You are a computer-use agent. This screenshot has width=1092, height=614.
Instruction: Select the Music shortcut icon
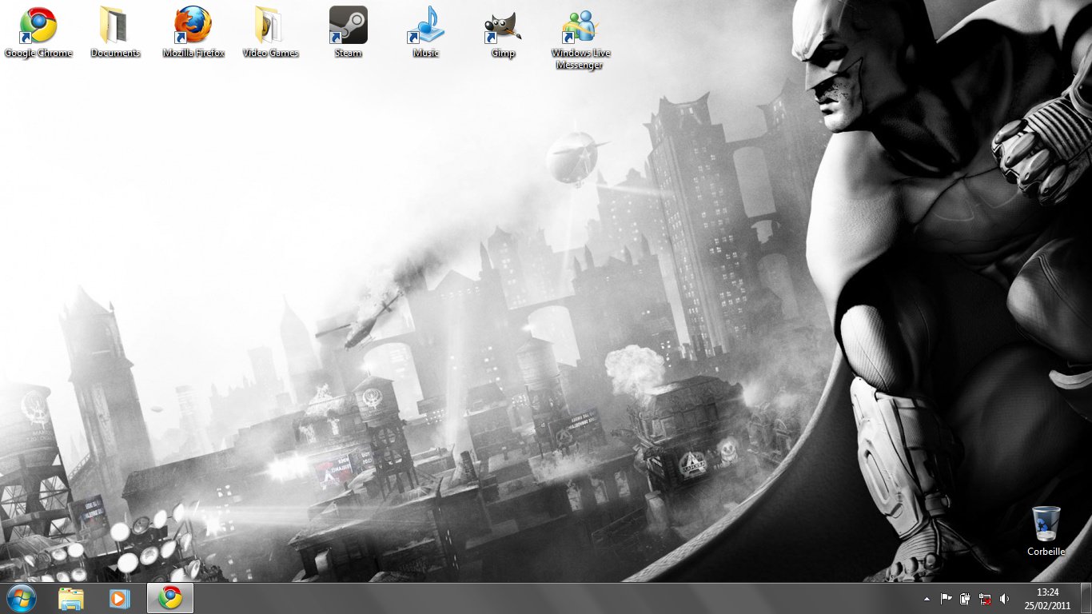[x=425, y=32]
